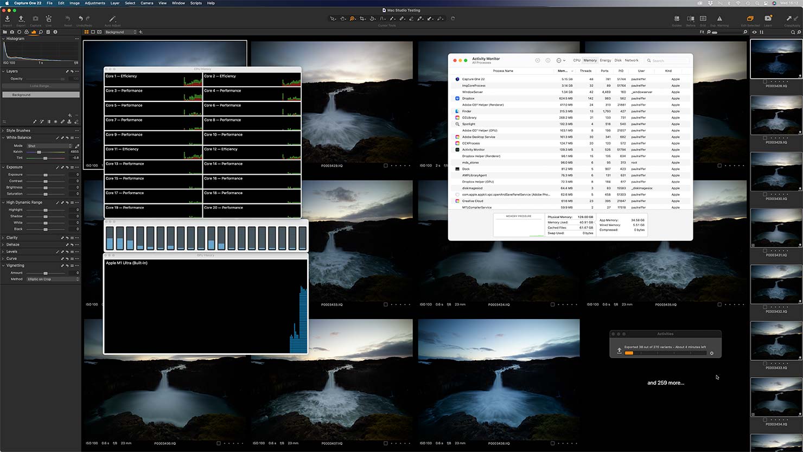Tick checkbox under browser thumbnail P0003431.IIQ
Viewport: 803px width, 452px height.
pos(766,251)
